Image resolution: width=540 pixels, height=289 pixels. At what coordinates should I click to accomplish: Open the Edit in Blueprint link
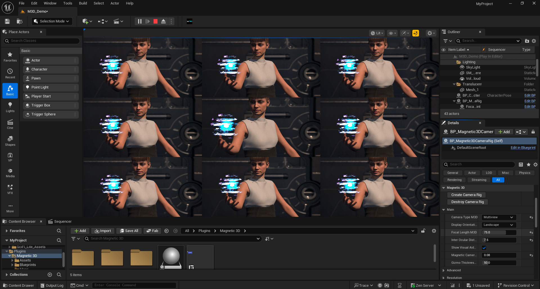point(523,148)
